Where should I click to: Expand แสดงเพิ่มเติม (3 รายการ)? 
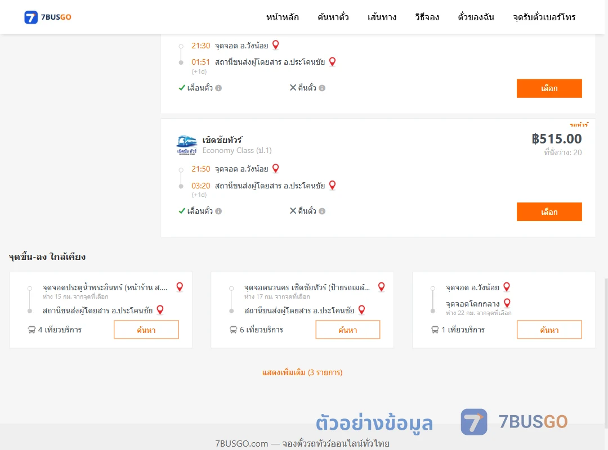302,372
